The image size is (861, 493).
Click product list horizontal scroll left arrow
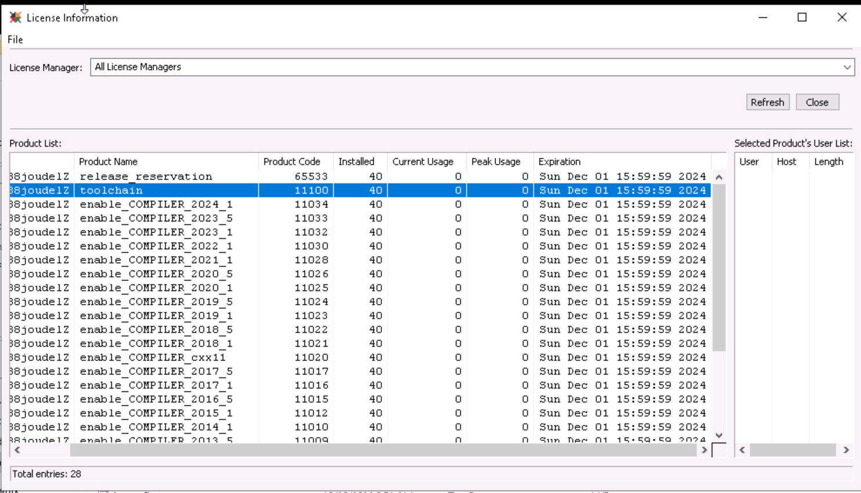click(17, 450)
